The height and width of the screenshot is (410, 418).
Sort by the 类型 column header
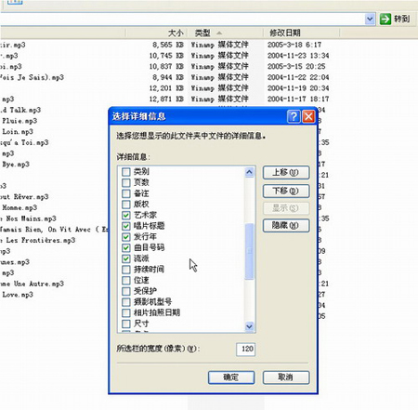point(225,33)
